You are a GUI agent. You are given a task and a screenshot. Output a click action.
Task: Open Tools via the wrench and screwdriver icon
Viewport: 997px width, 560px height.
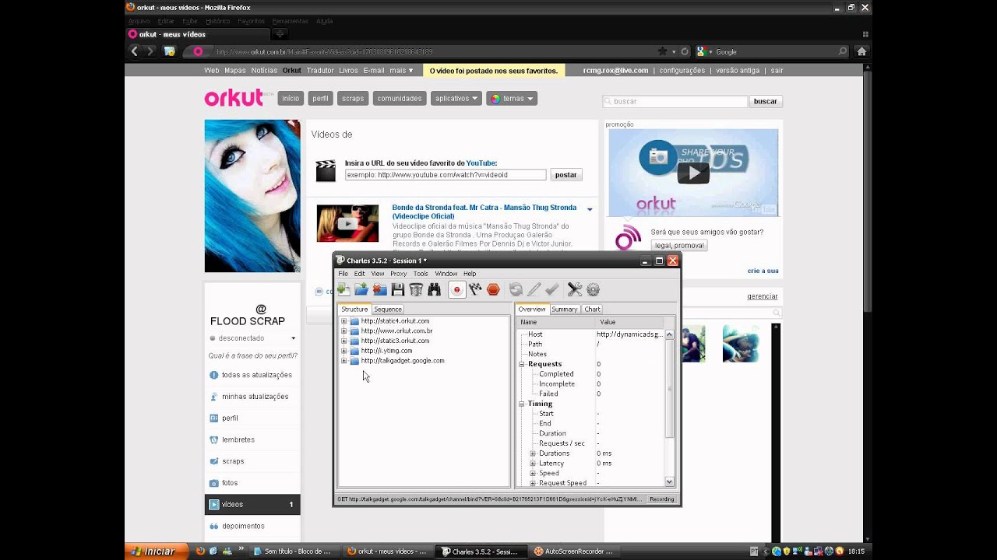pyautogui.click(x=575, y=289)
